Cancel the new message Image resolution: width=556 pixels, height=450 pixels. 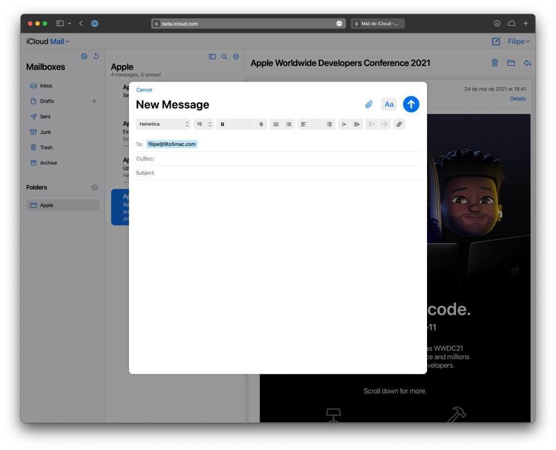click(x=144, y=89)
